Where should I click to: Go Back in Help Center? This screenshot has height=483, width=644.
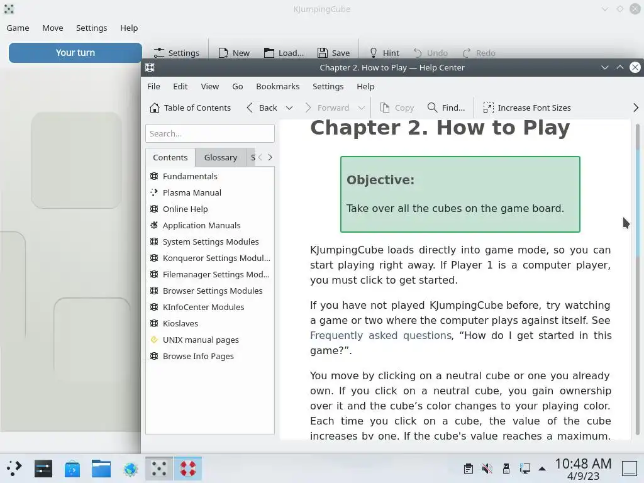(262, 108)
